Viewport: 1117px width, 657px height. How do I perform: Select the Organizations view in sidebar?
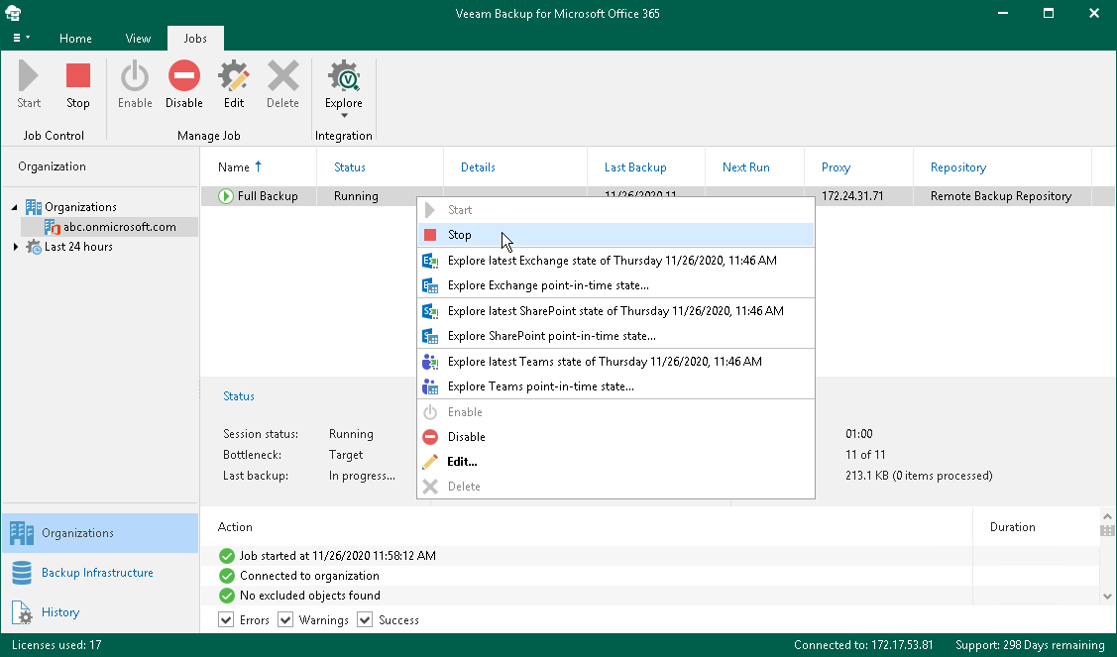(77, 533)
